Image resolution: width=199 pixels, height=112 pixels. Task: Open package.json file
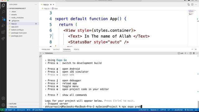pyautogui.click(x=17, y=36)
